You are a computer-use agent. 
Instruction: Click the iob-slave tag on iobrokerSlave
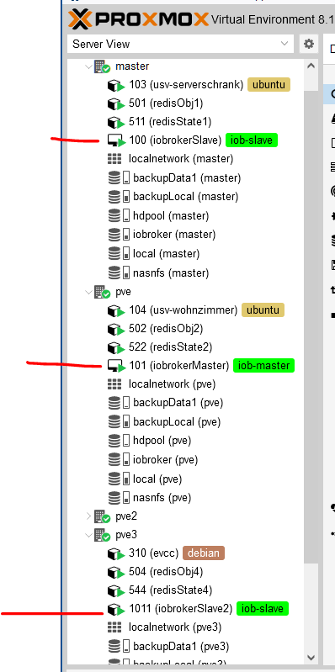coord(252,140)
